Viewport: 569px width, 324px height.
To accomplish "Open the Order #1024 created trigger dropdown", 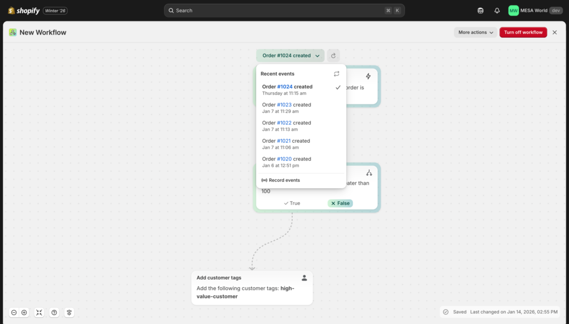I will [290, 55].
